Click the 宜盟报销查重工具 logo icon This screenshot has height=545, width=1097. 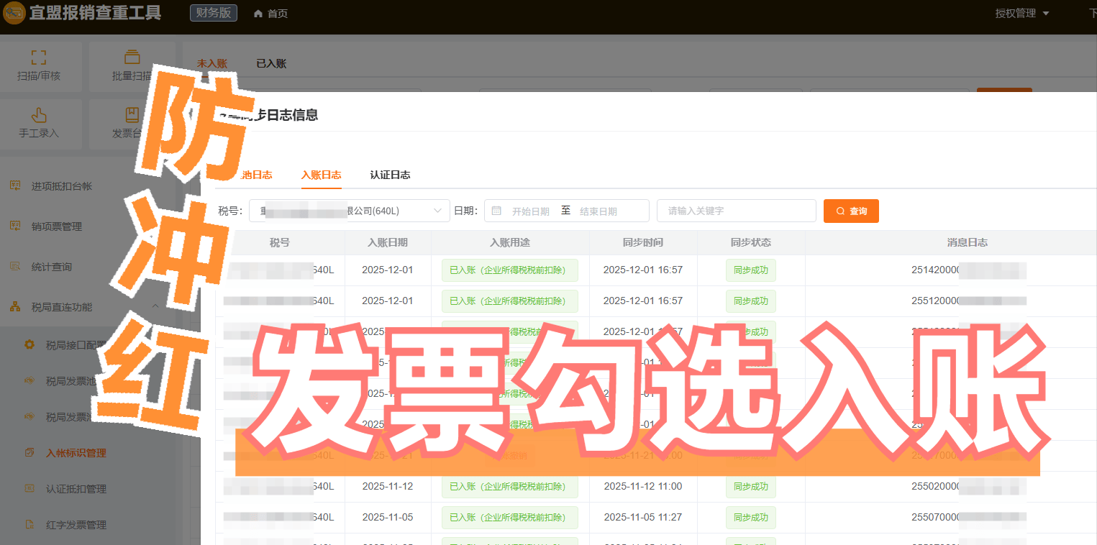(14, 14)
